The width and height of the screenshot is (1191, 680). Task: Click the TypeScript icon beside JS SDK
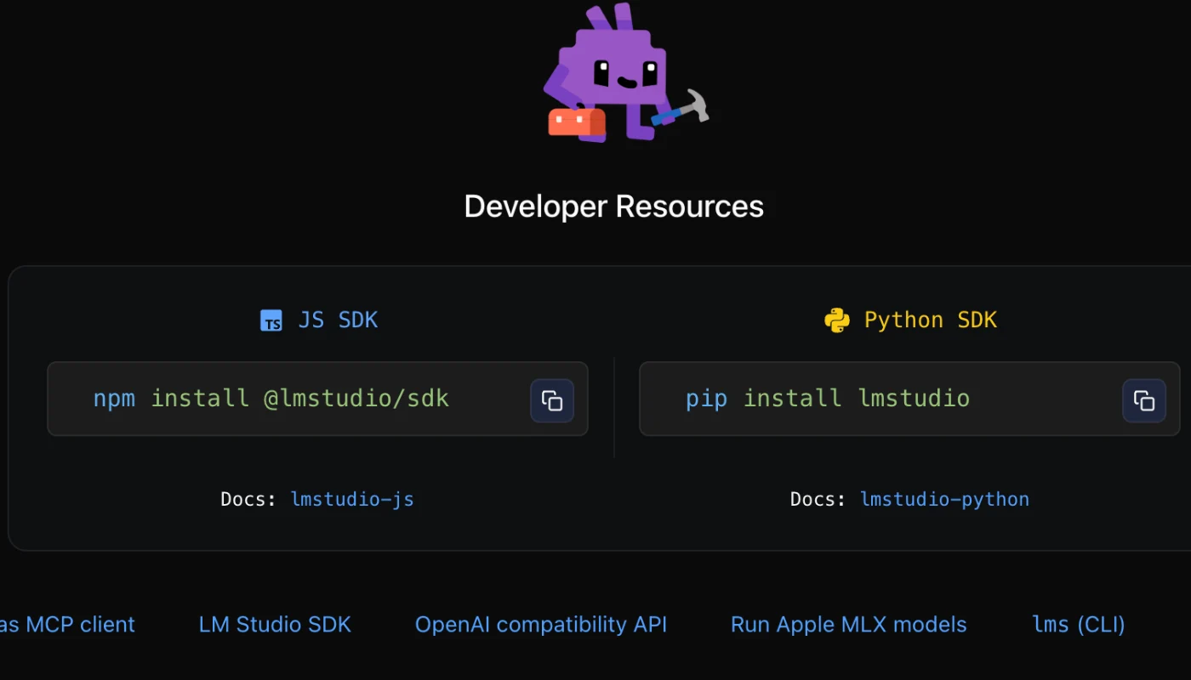point(271,320)
